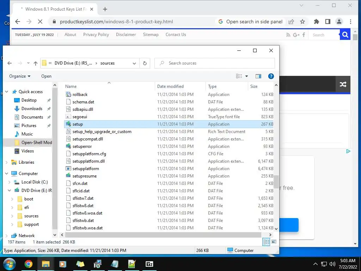Expand the boot folder in tree
Viewport: 361px width, 271px height.
[x=12, y=199]
